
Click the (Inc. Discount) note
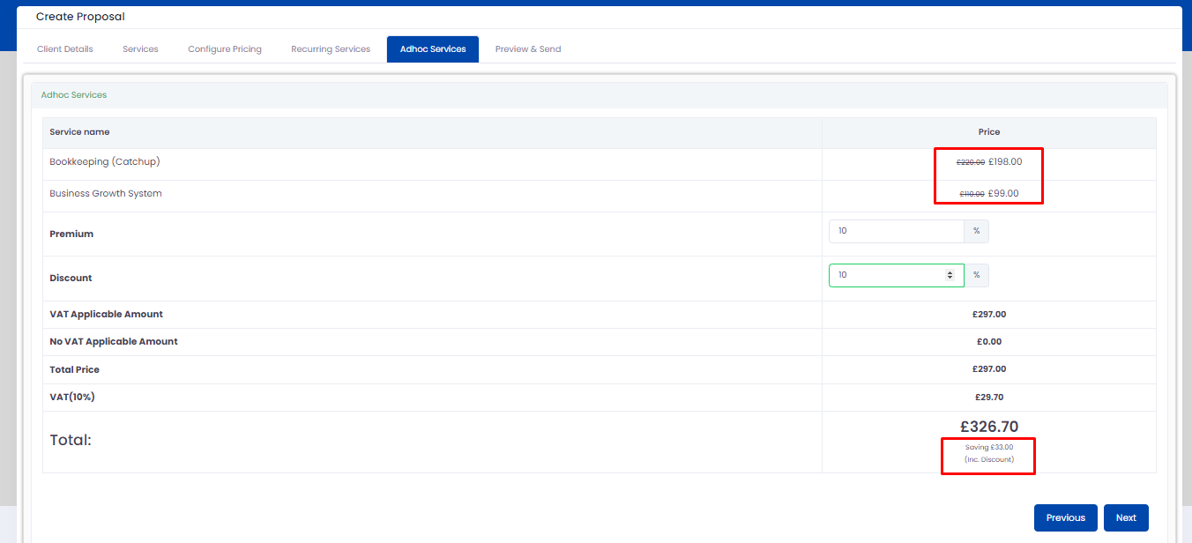coord(989,459)
